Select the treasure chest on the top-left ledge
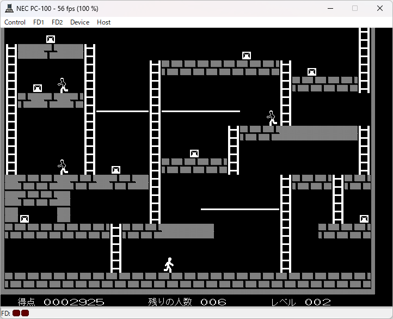 (51, 39)
